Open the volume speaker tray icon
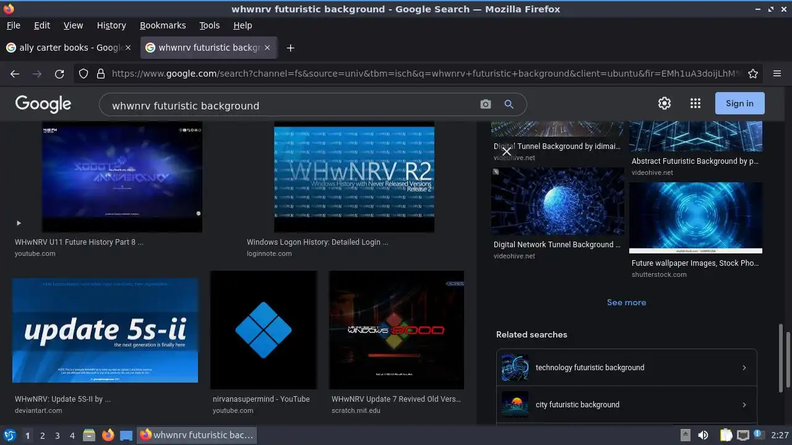 click(703, 435)
